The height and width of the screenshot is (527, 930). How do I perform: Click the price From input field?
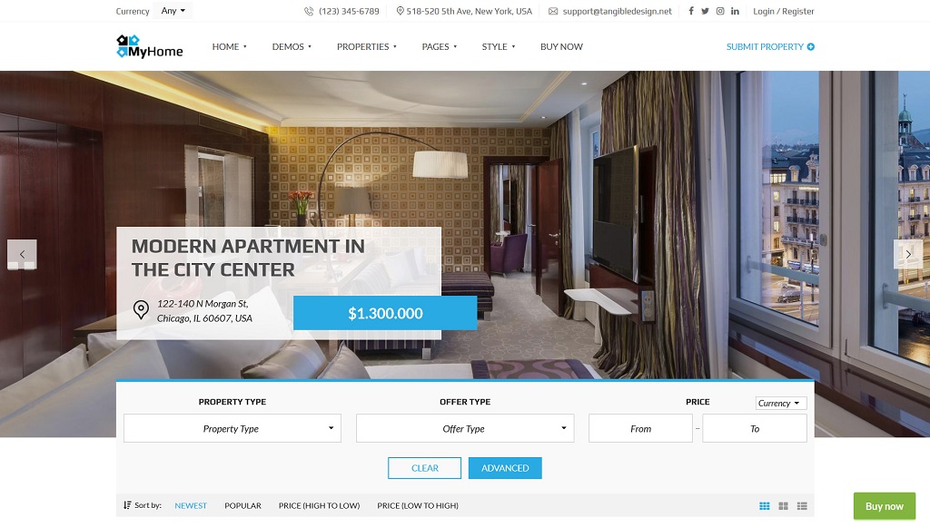tap(640, 428)
